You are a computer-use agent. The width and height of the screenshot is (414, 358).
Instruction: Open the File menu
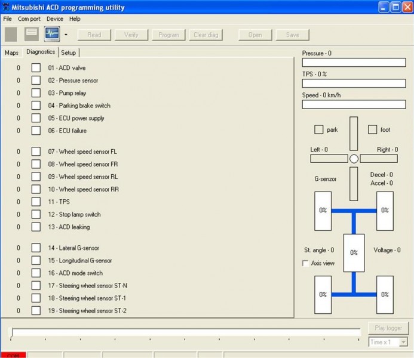(7, 19)
